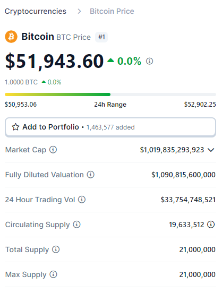The width and height of the screenshot is (222, 293).
Task: Click the Total Supply 21,000,000 value
Action: point(198,249)
